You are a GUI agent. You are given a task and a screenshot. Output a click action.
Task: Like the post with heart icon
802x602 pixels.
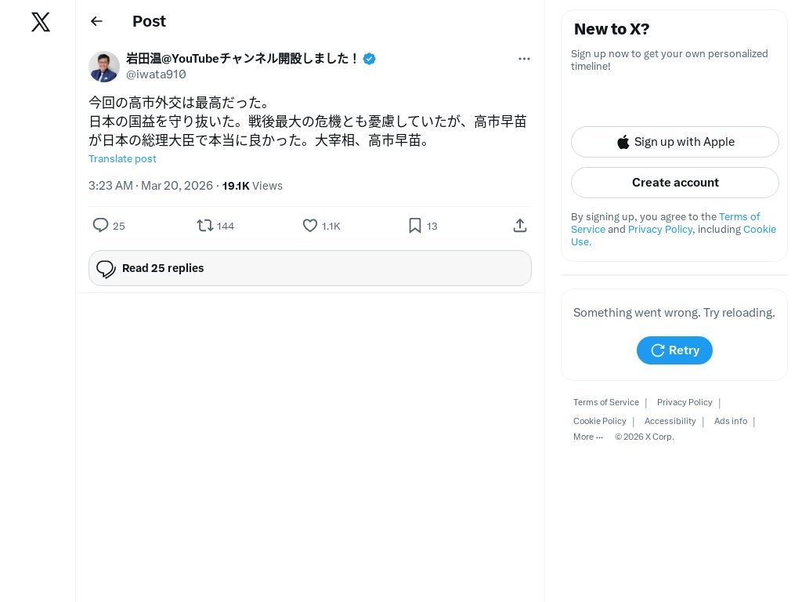point(310,226)
